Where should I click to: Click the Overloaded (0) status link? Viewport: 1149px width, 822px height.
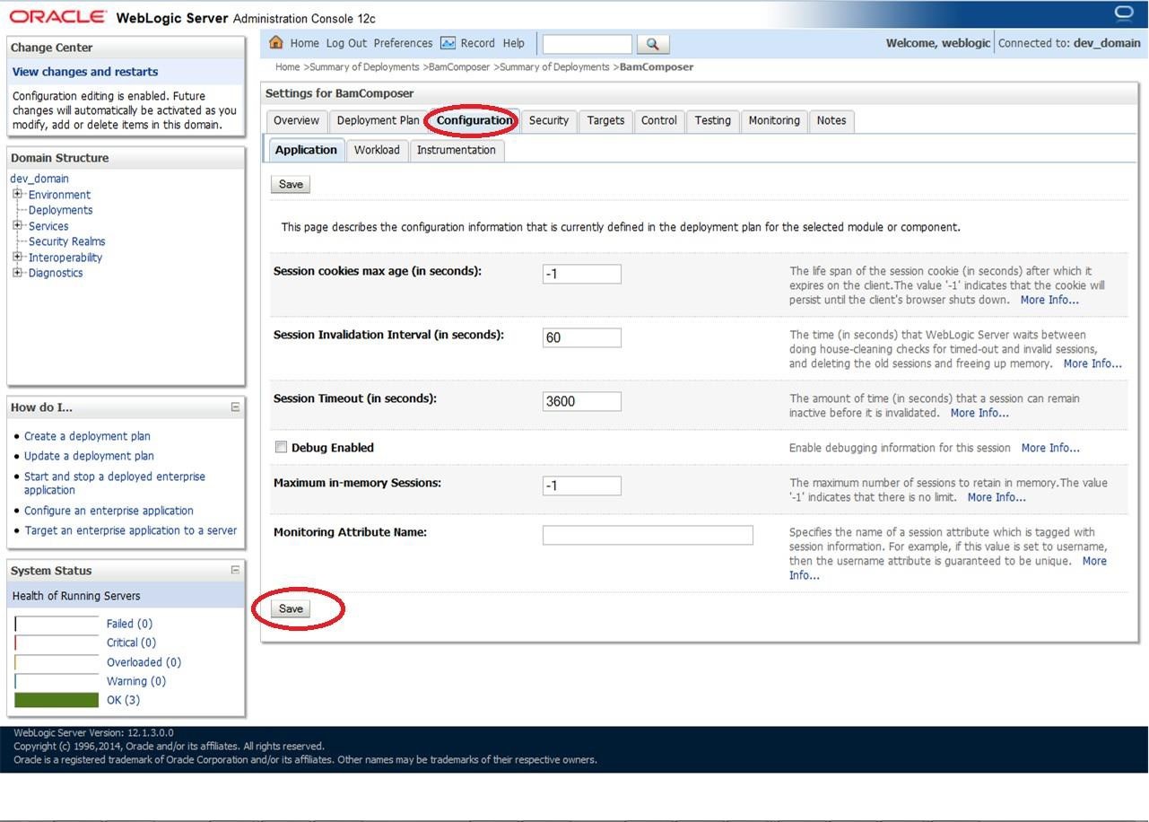[144, 662]
